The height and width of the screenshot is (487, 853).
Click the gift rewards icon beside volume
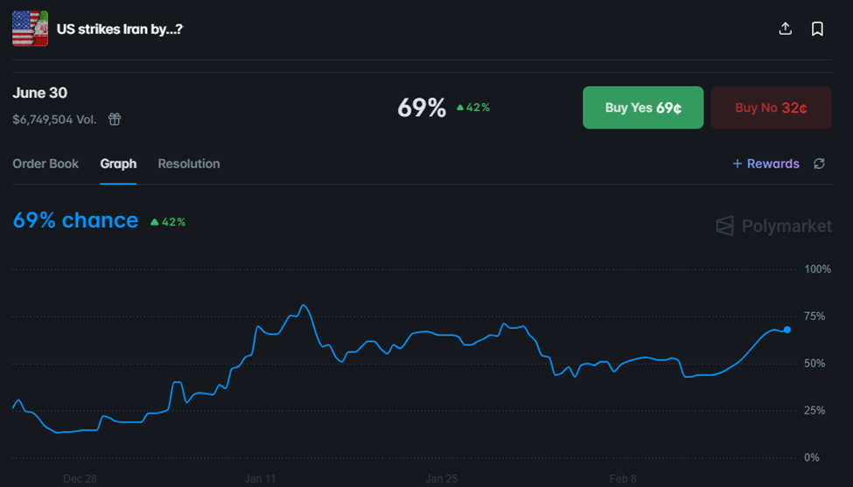[x=115, y=119]
